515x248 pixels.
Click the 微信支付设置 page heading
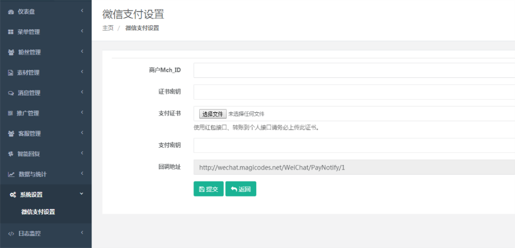133,14
